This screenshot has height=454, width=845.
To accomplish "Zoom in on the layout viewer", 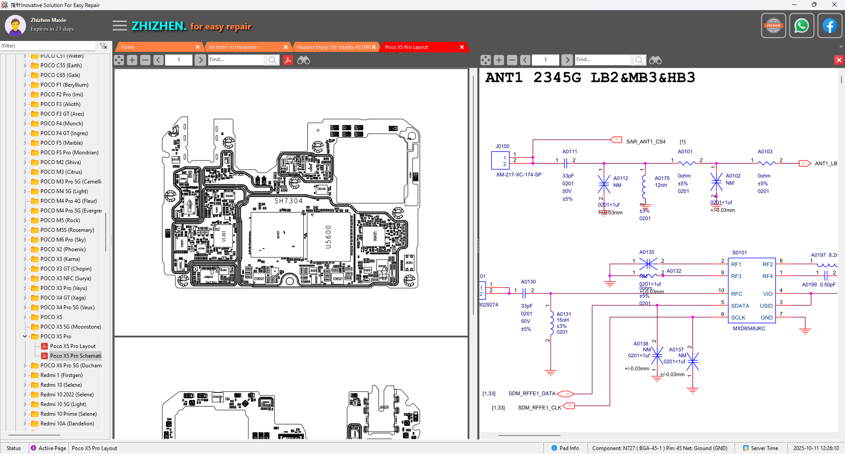I will (132, 60).
